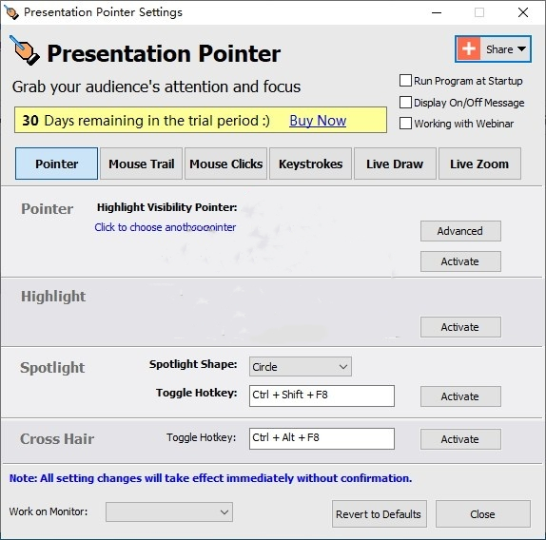Click 'Click to choose another pointer' link
Screen dimensions: 546x540
(x=166, y=227)
